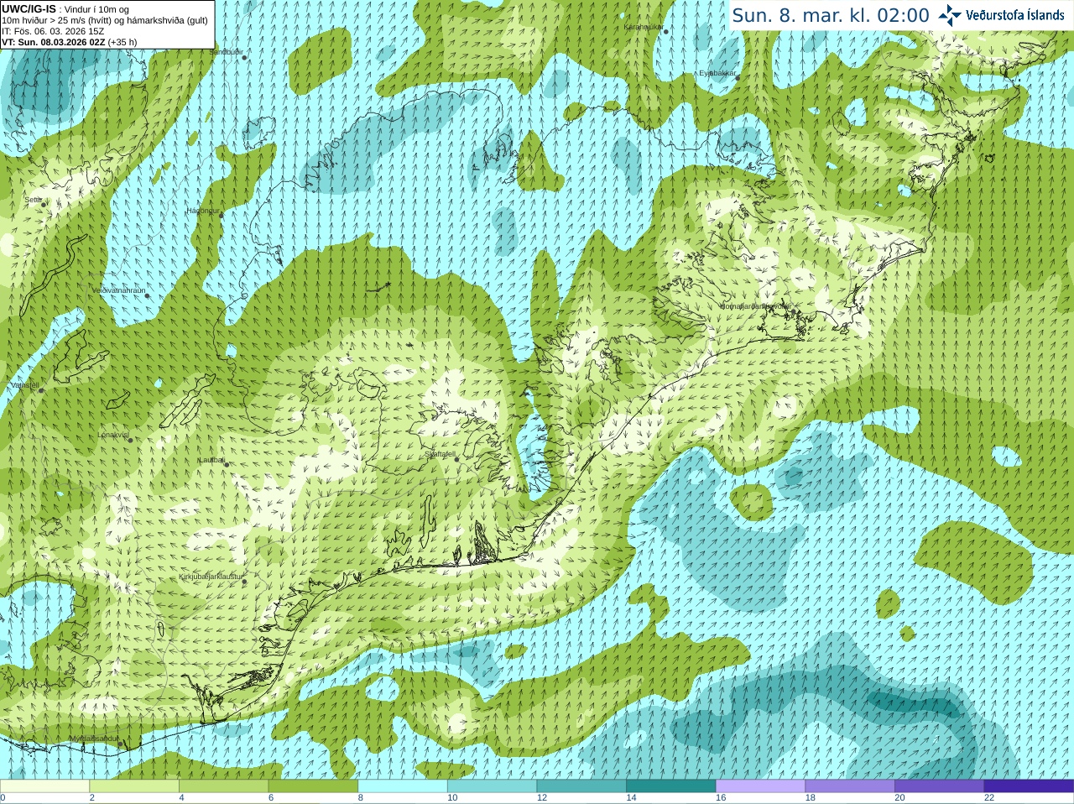
Task: Select the 2–4 m/s legend color swatch
Action: click(x=134, y=786)
